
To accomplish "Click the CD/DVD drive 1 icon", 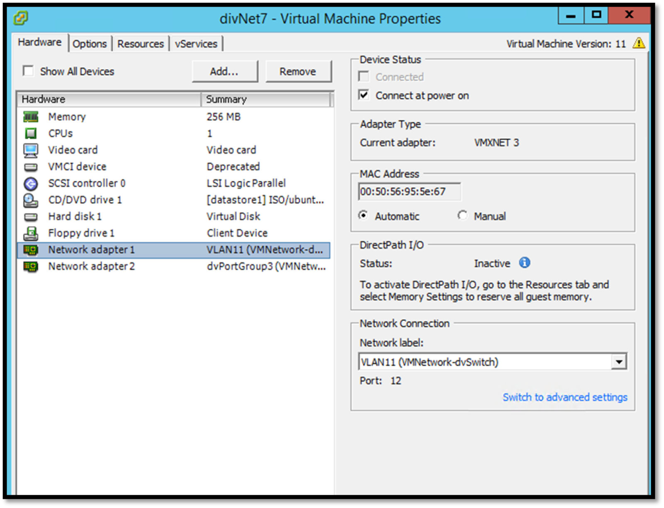I will click(31, 200).
